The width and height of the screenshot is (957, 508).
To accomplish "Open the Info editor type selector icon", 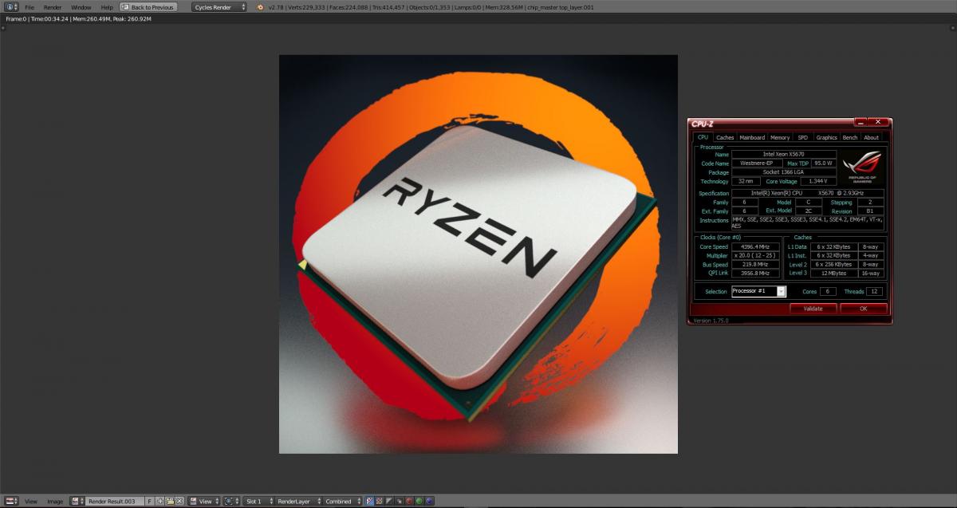I will pyautogui.click(x=11, y=6).
